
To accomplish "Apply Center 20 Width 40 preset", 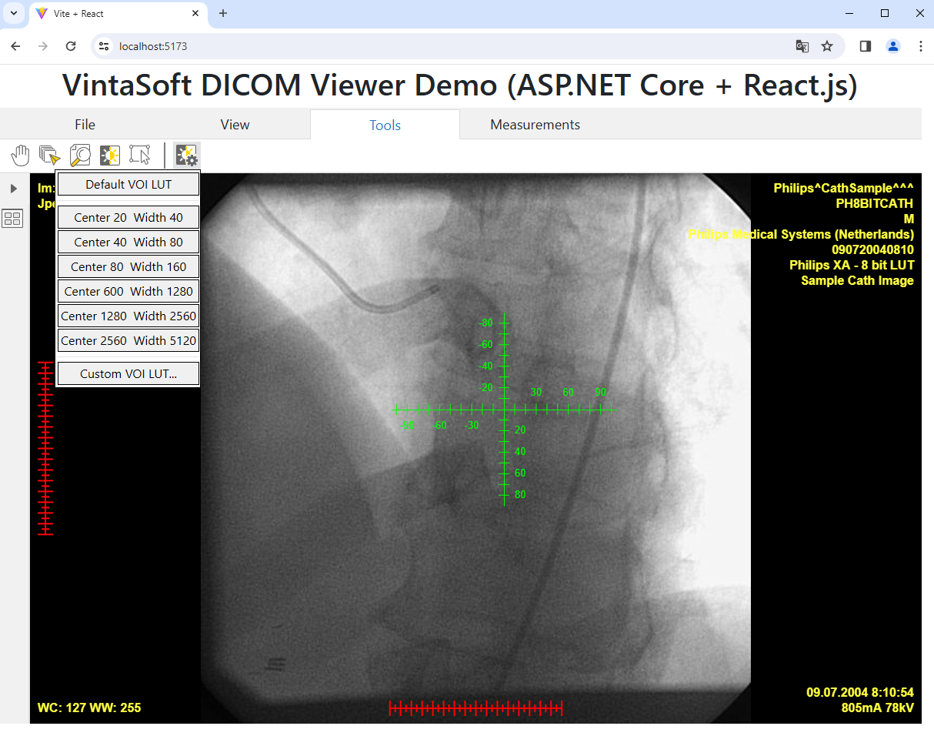I will [x=128, y=218].
